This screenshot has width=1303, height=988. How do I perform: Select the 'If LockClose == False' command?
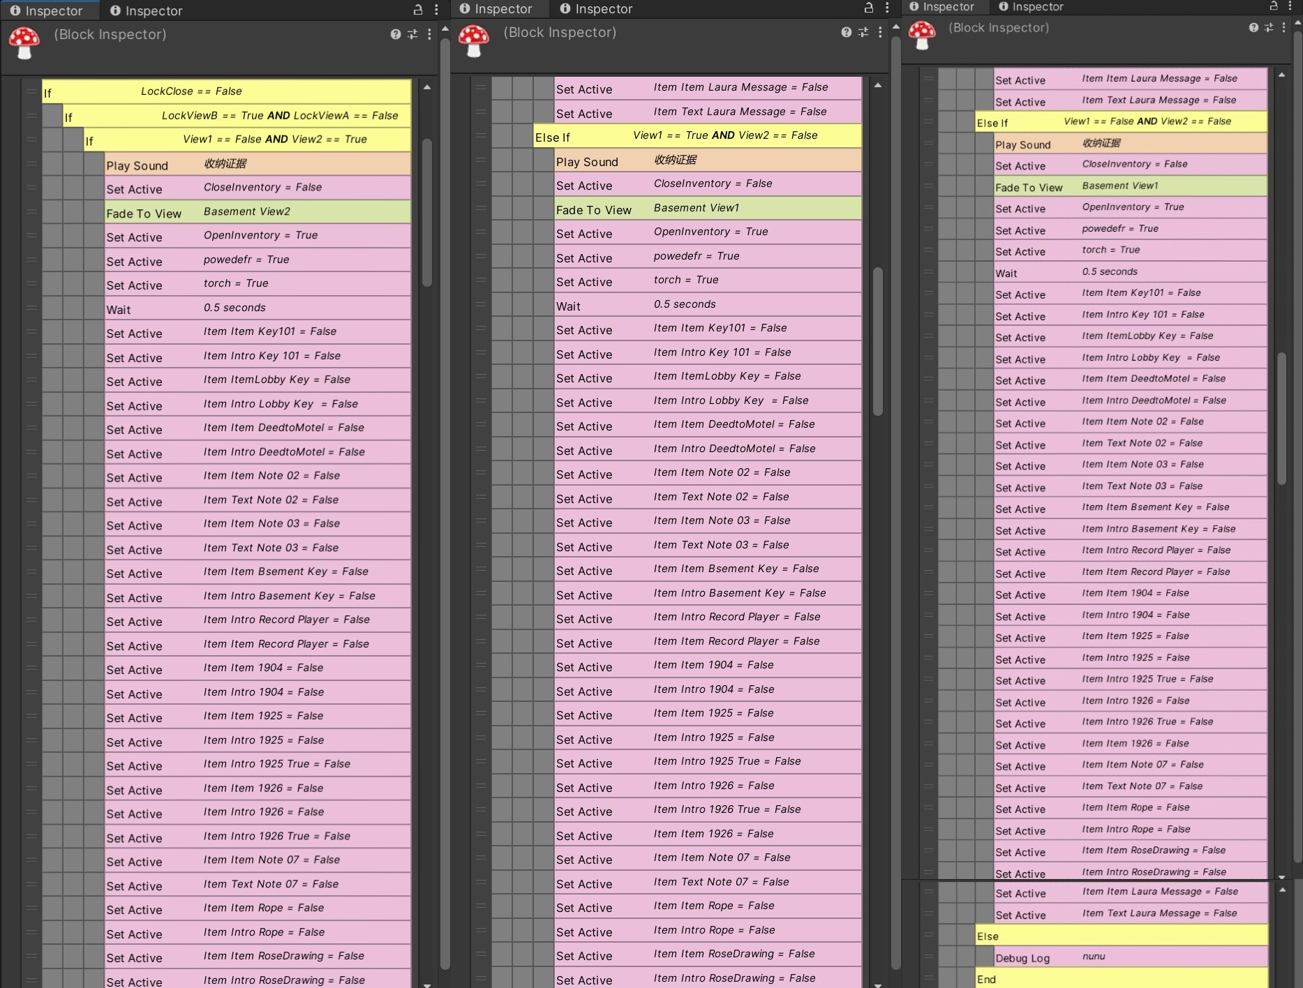click(x=226, y=91)
